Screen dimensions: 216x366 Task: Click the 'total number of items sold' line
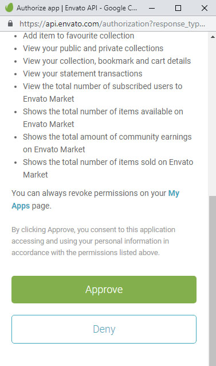(108, 168)
